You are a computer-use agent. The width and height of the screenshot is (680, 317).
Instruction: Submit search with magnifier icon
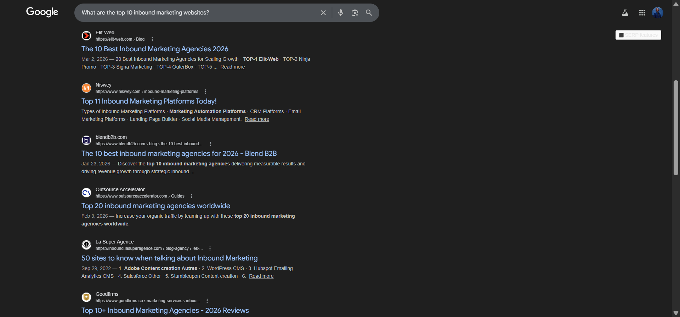[369, 13]
